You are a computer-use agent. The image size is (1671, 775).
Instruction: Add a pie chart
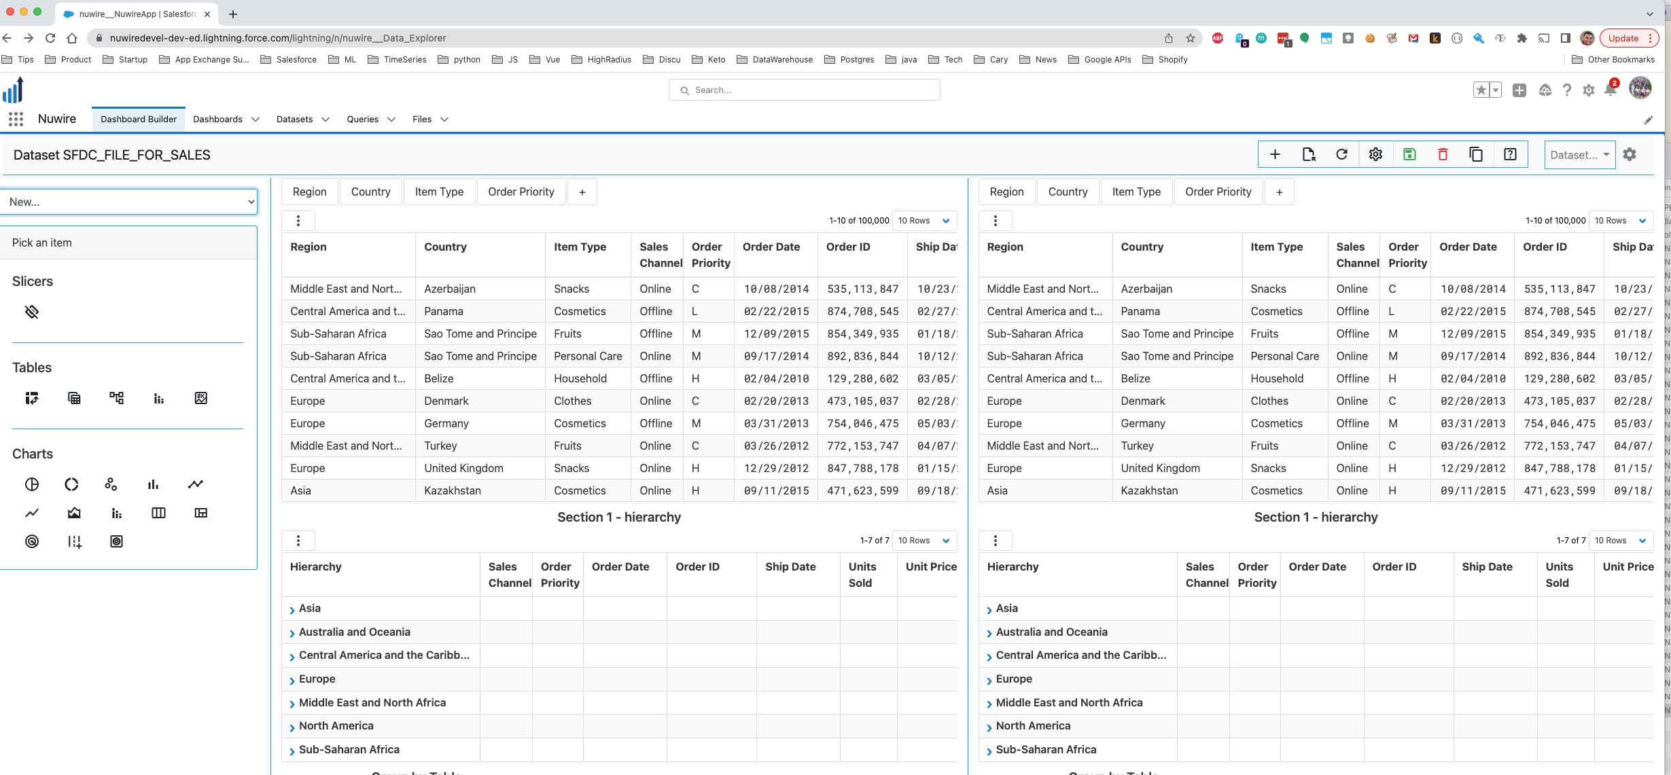click(x=32, y=484)
